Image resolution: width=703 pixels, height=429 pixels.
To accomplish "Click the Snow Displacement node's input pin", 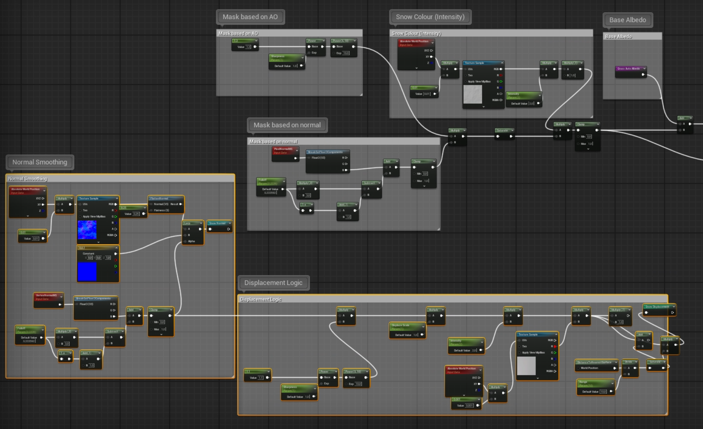I will 646,312.
